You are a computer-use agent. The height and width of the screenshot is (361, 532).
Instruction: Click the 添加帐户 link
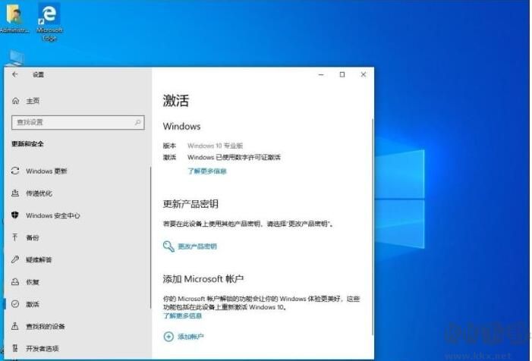(190, 336)
